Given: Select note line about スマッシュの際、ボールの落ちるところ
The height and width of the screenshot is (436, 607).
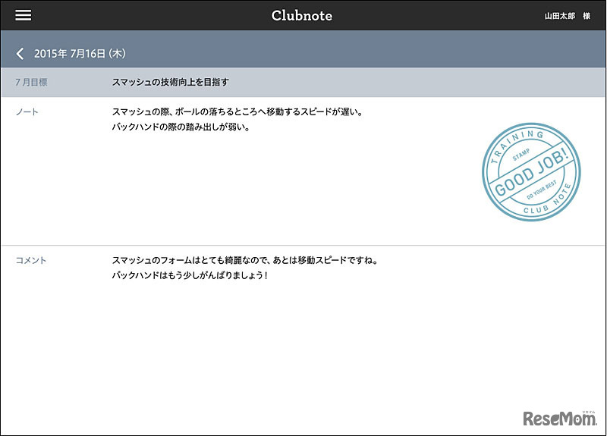Looking at the screenshot, I should tap(237, 111).
